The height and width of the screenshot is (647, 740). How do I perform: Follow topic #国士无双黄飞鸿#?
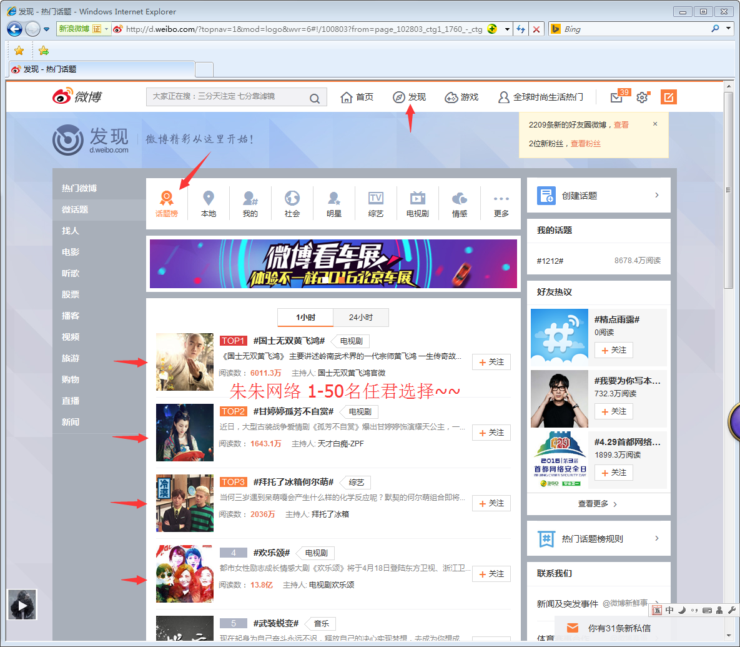click(x=491, y=362)
